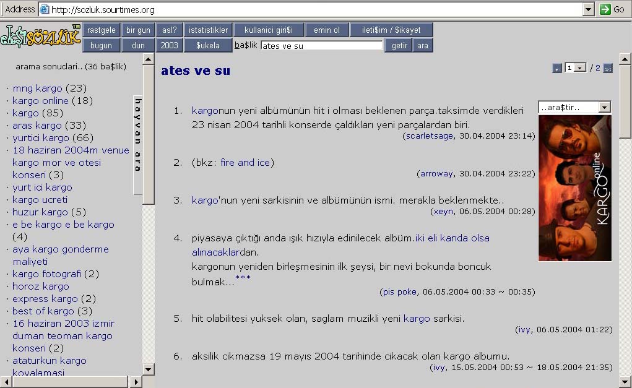The width and height of the screenshot is (632, 388).
Task: Open kargo fotografi search result
Action: tap(47, 274)
